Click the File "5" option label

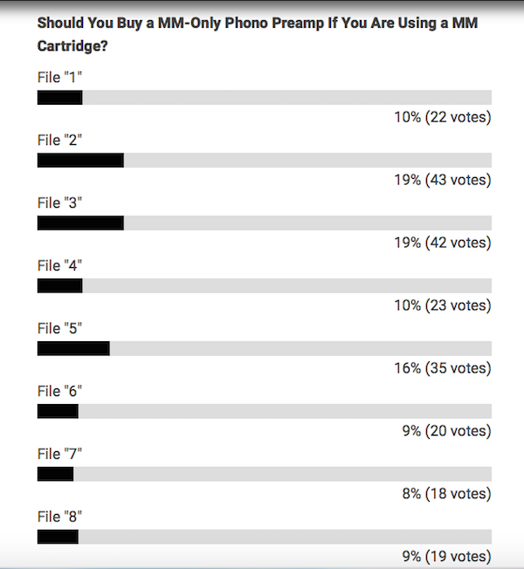(x=59, y=328)
